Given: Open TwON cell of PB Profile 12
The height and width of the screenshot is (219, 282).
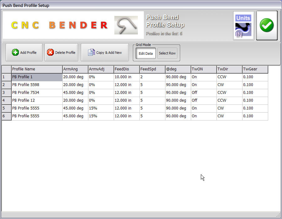Looking at the screenshot, I should pos(203,100).
